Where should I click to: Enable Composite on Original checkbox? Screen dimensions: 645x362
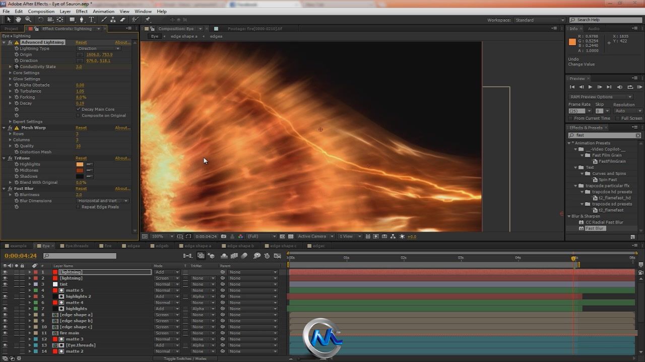(x=79, y=115)
